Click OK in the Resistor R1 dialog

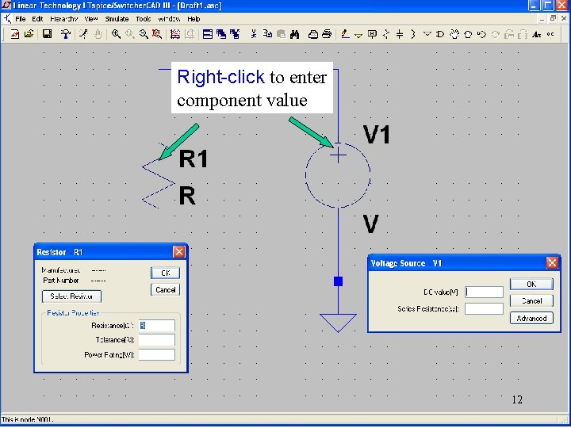coord(165,273)
